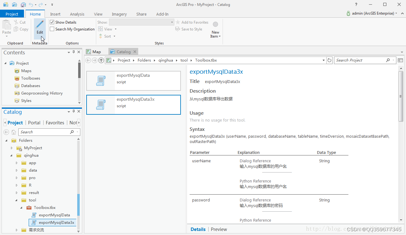The height and width of the screenshot is (235, 406).
Task: Click the Catalog pane Favorites tab
Action: 55,123
